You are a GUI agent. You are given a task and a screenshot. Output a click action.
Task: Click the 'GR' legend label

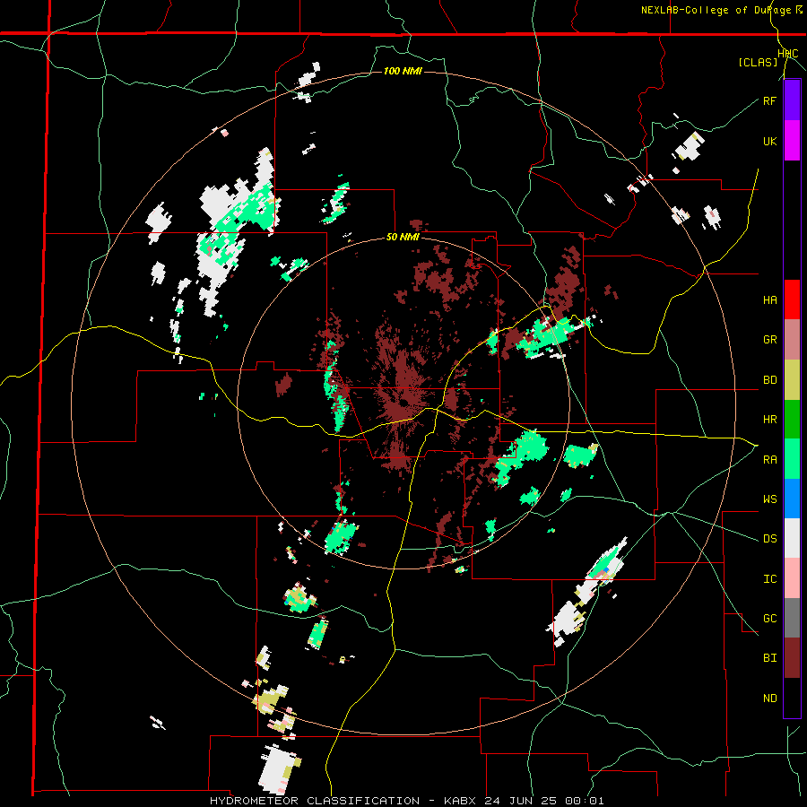tap(769, 340)
